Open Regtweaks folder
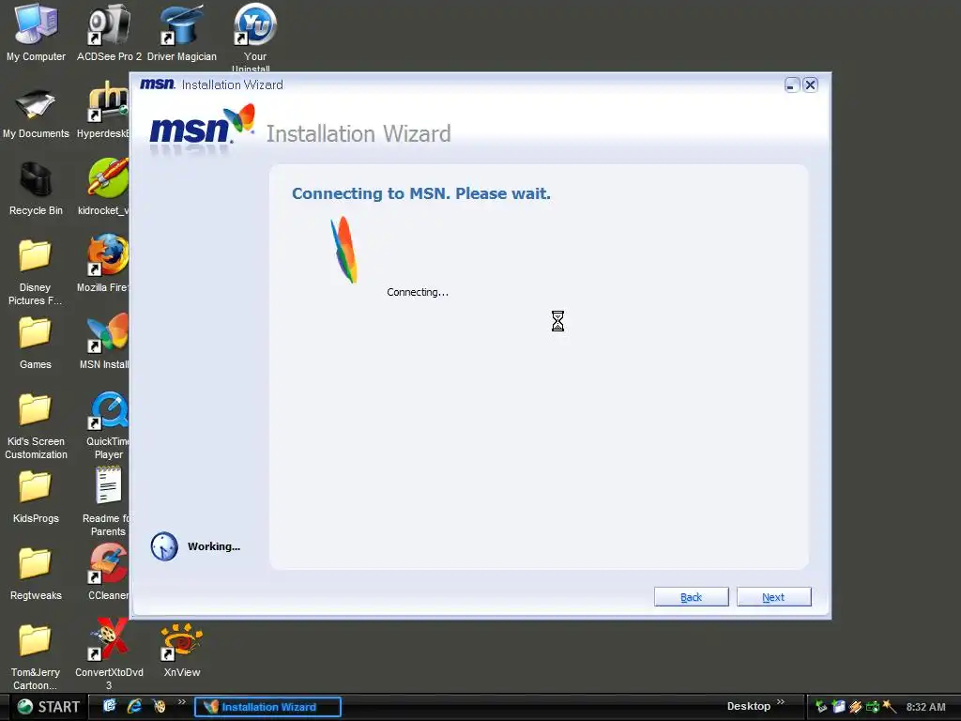Image resolution: width=961 pixels, height=721 pixels. point(35,564)
